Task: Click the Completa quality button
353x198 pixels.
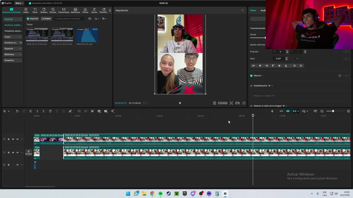Action: click(x=223, y=103)
